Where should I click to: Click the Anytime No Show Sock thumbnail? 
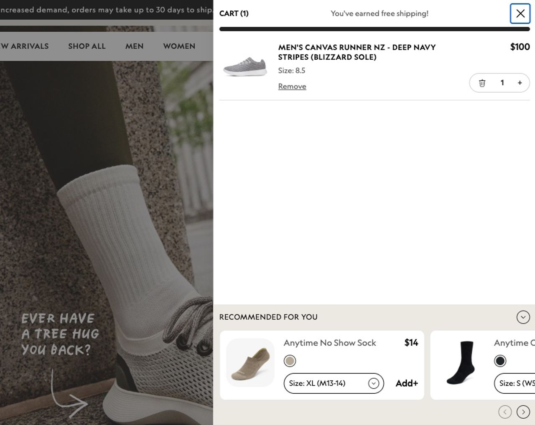[x=250, y=362]
